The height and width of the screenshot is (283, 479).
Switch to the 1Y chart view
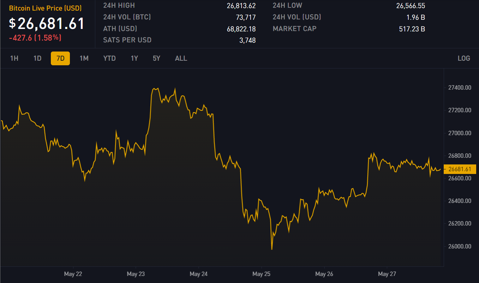click(x=134, y=59)
